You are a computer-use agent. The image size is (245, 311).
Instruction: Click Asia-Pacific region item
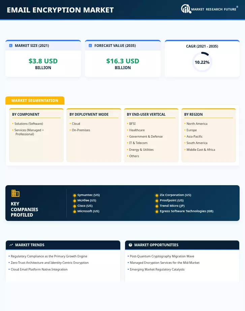click(194, 137)
